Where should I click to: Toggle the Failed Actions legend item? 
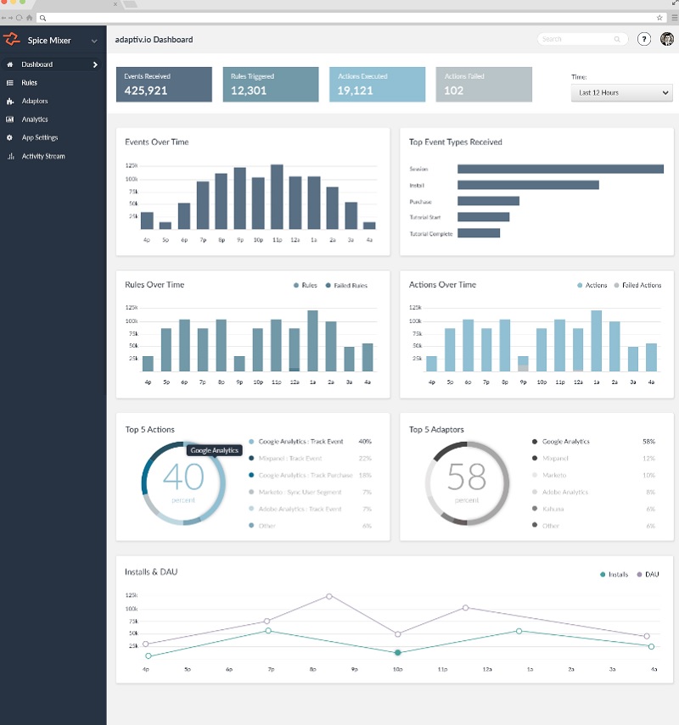pyautogui.click(x=637, y=285)
